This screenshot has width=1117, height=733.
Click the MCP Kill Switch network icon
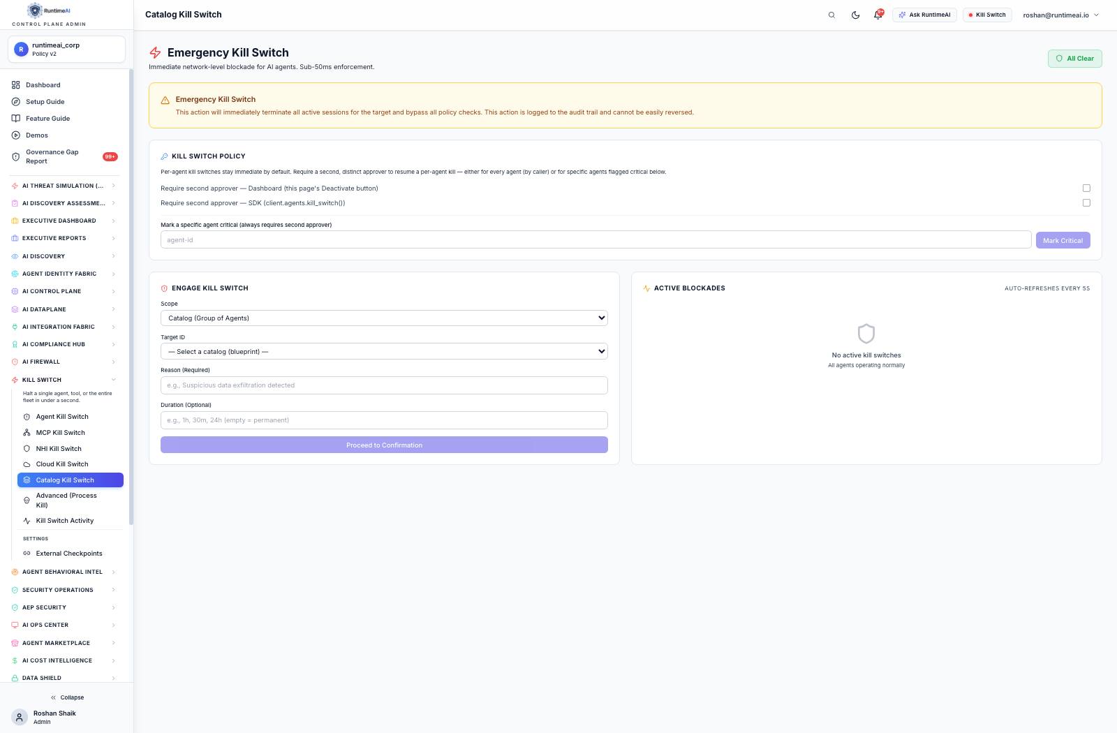(27, 433)
